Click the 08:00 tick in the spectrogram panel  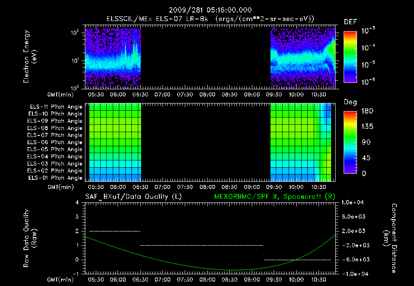tap(207, 95)
